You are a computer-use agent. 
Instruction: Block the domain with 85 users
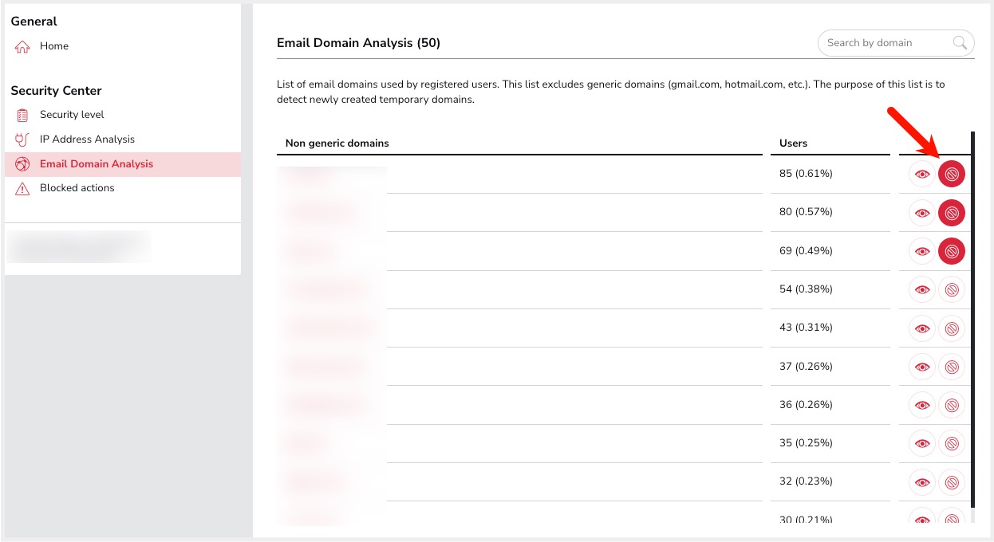click(952, 174)
